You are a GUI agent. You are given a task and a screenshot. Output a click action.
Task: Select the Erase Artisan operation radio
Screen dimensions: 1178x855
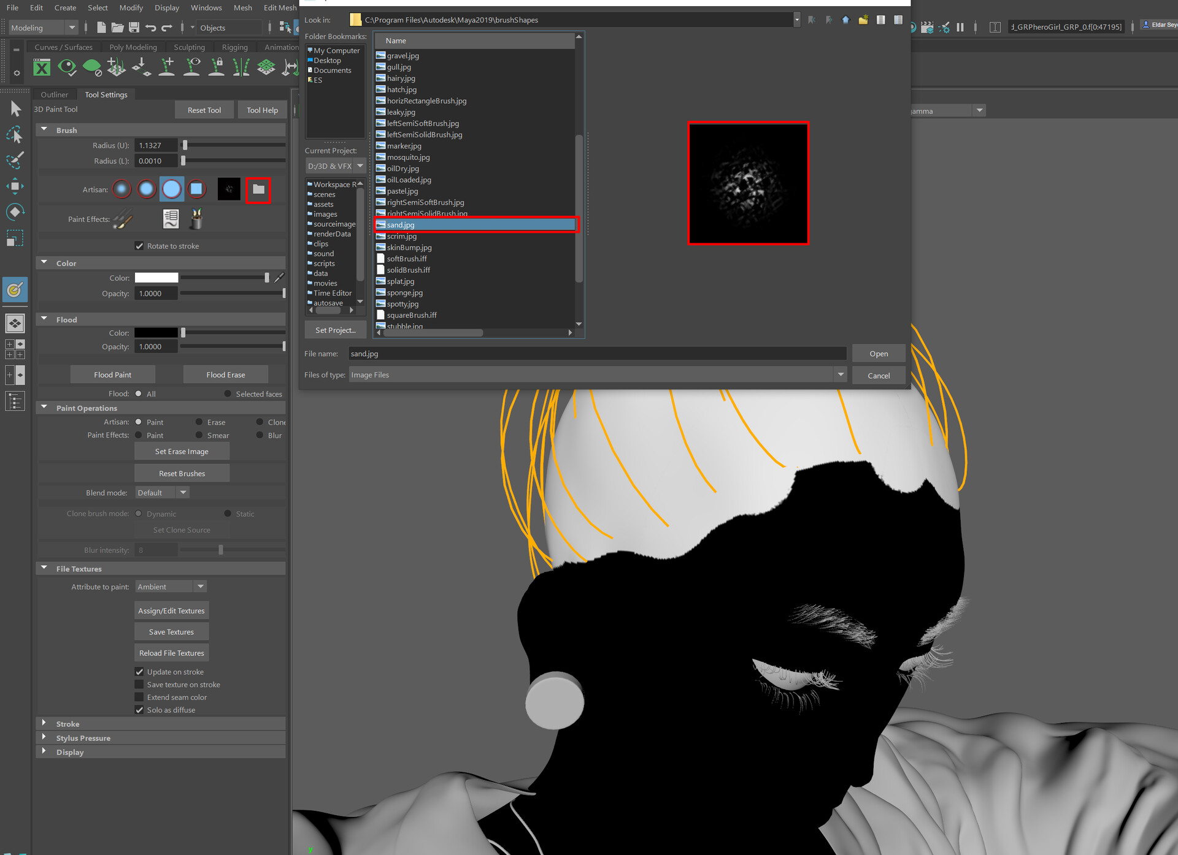click(x=199, y=422)
